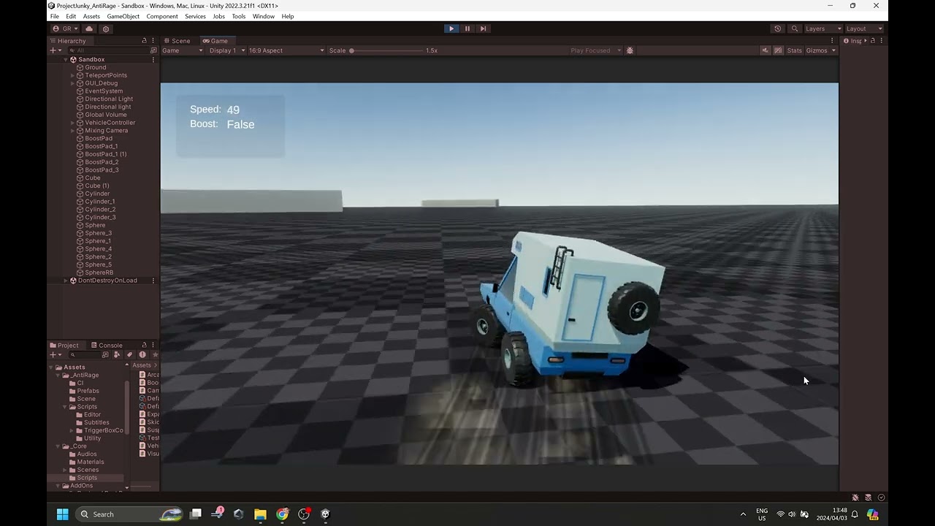Click the Step frame button
Image resolution: width=935 pixels, height=526 pixels.
(483, 28)
